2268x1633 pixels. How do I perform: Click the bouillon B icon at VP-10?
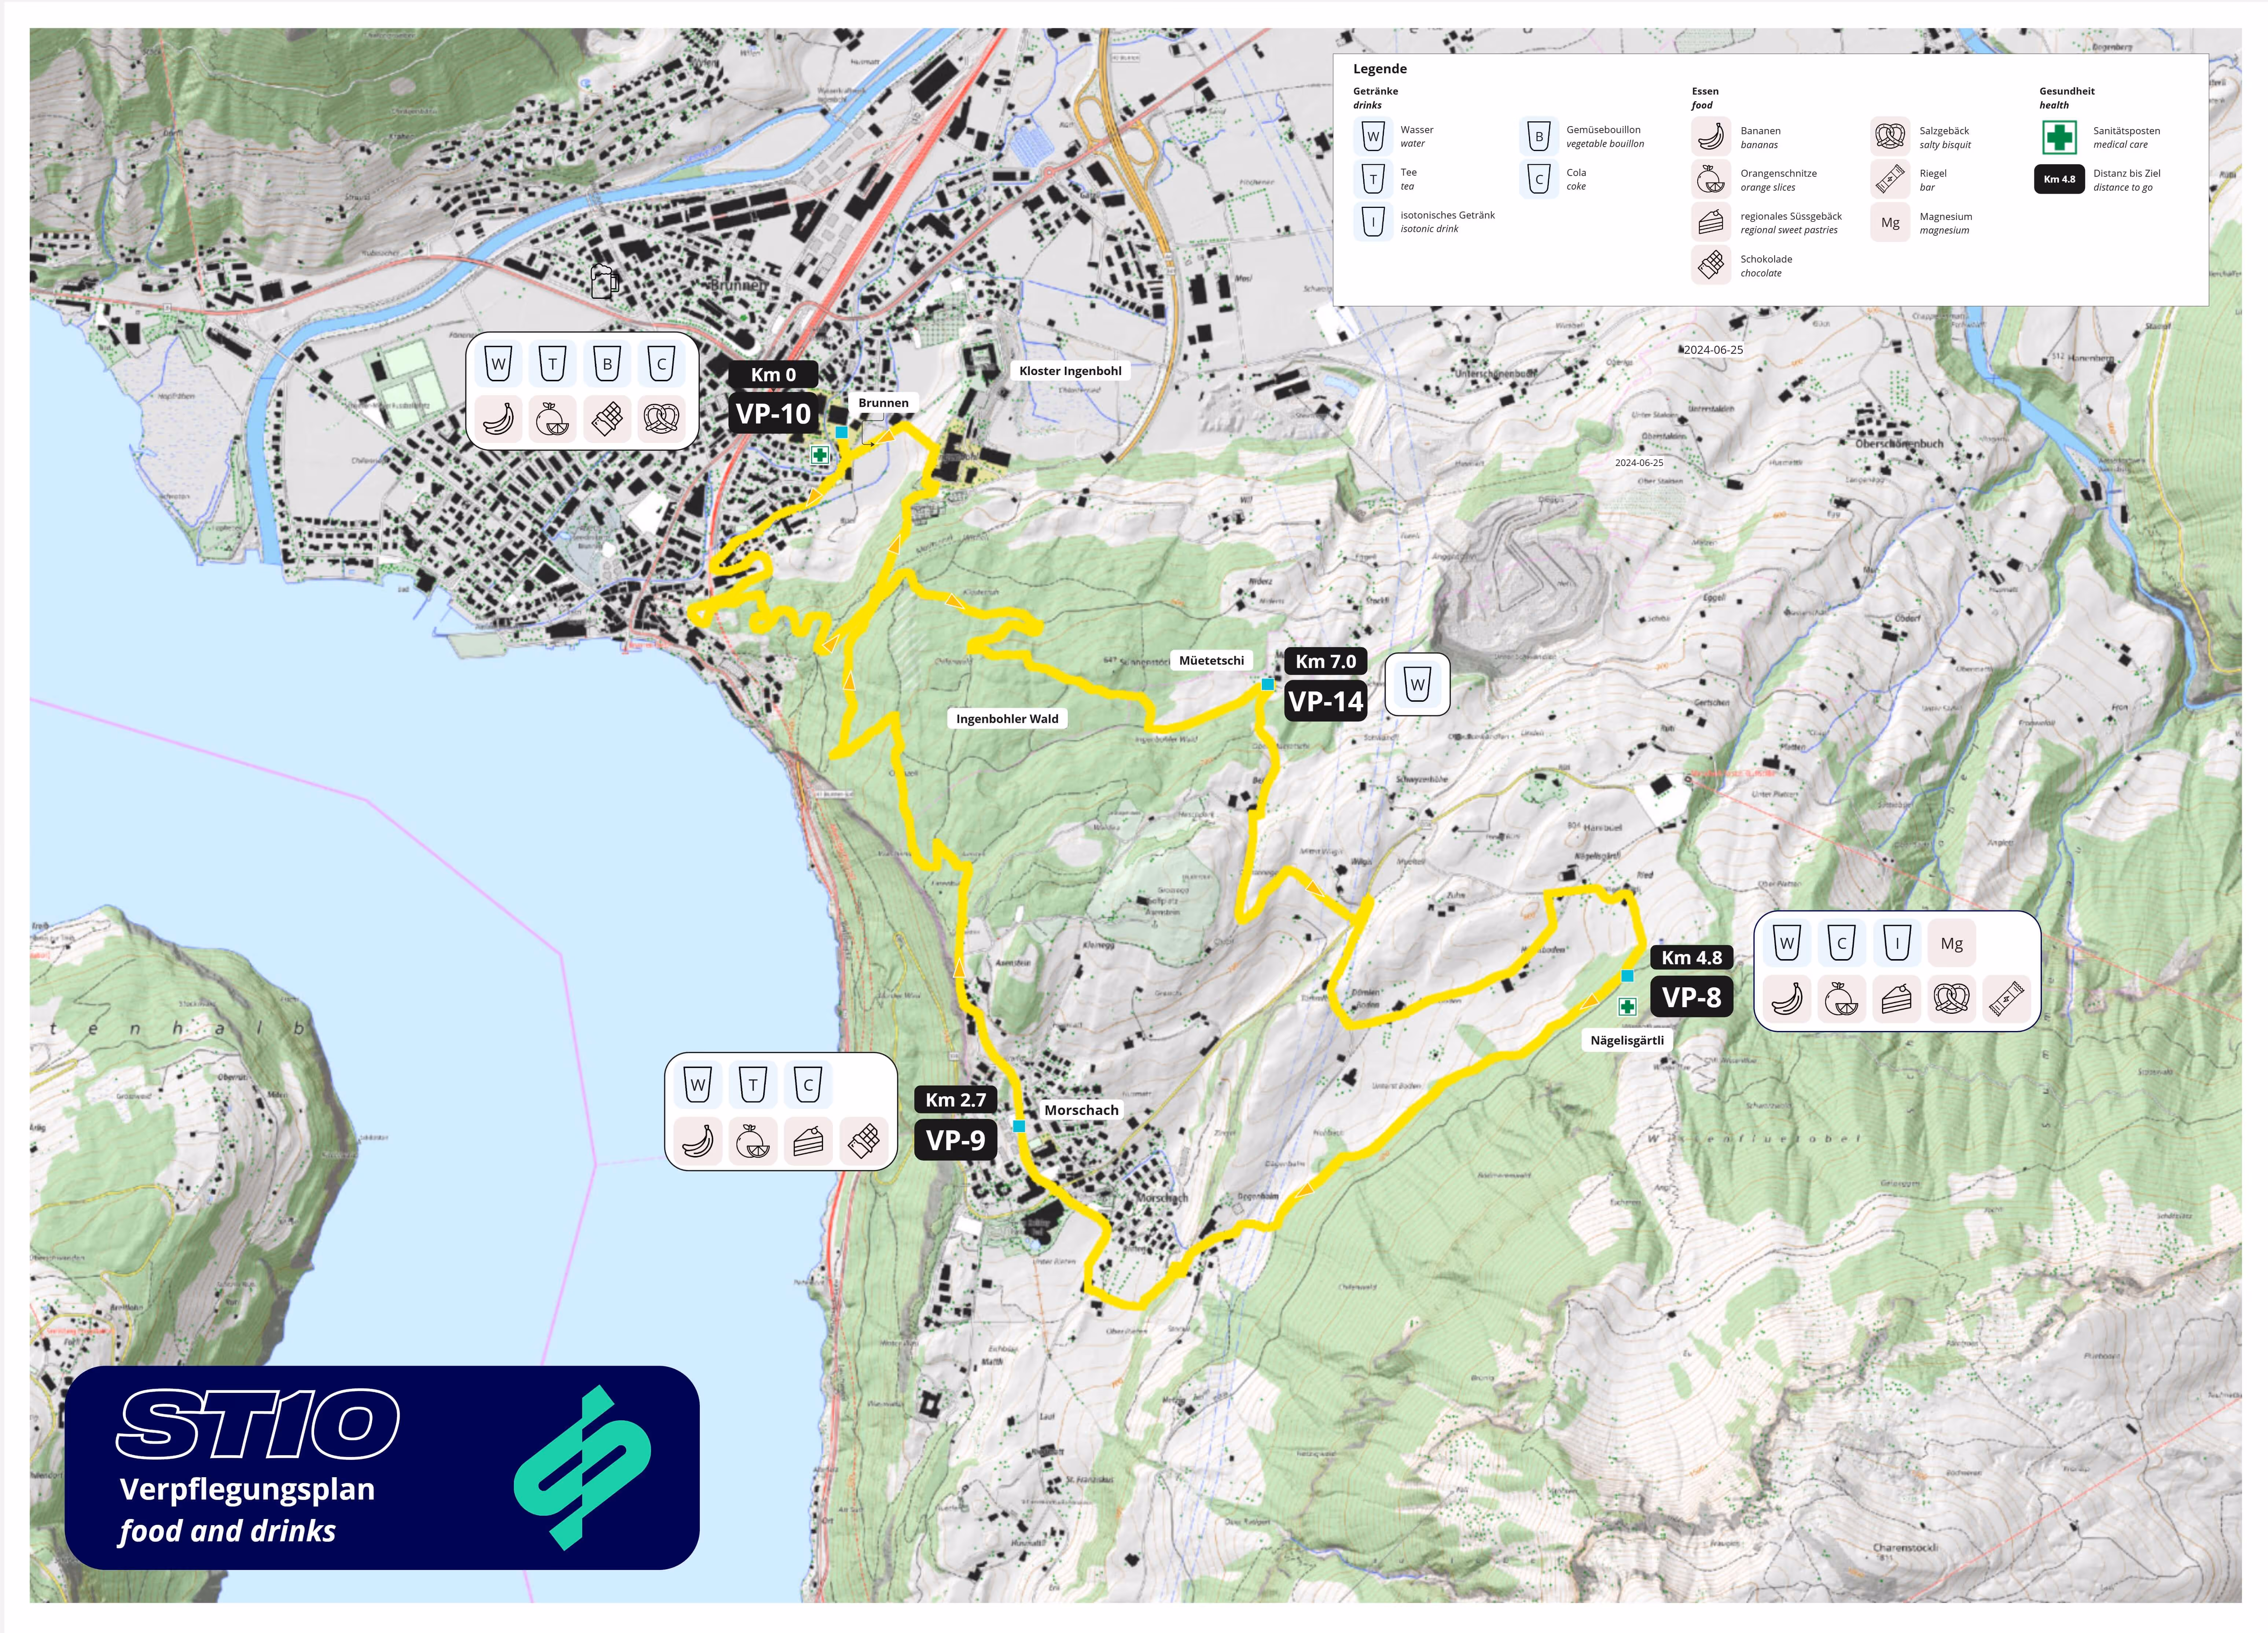(x=607, y=364)
